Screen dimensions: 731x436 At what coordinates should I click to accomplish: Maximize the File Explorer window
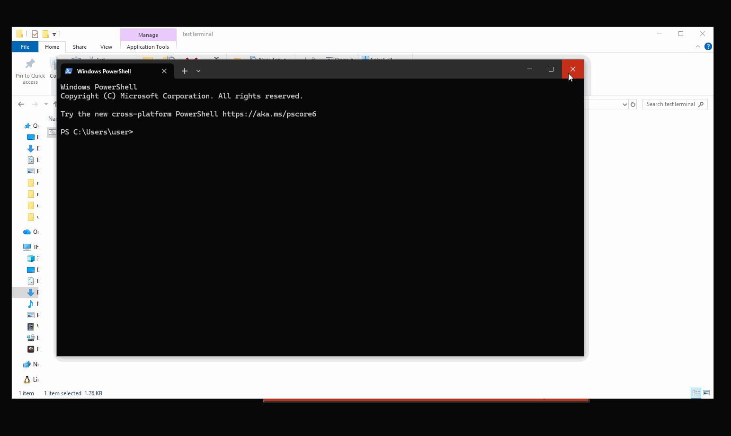(681, 34)
